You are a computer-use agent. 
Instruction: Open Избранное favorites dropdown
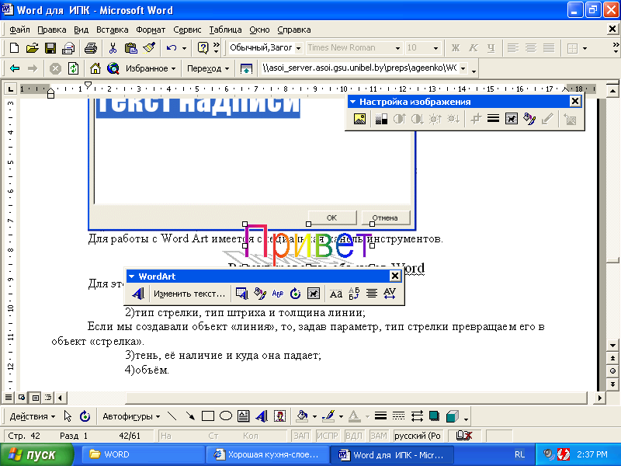coord(150,68)
